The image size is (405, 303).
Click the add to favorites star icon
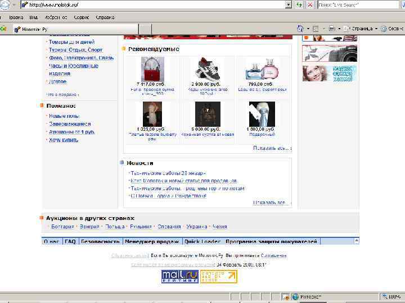pos(3,29)
